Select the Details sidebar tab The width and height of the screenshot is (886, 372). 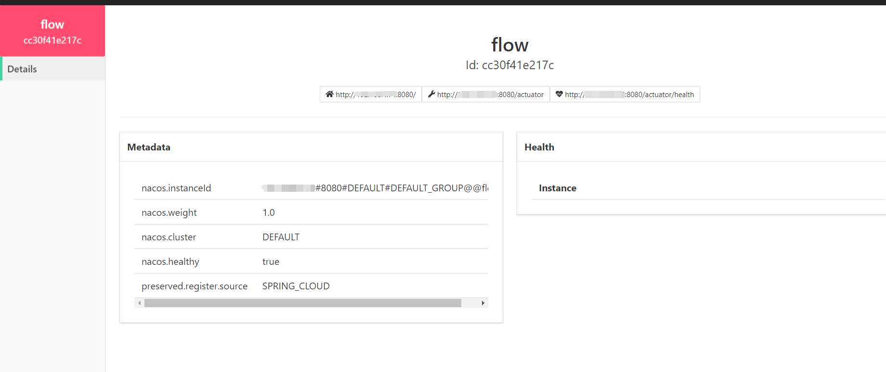(x=52, y=69)
